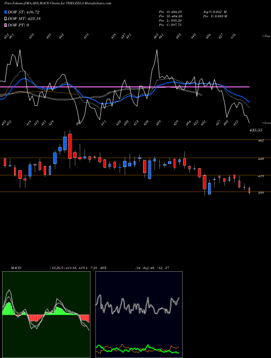Image resolution: width=271 pixels, height=358 pixels.
Task: Click the white DOW MT legend swatch
Action: [5, 18]
